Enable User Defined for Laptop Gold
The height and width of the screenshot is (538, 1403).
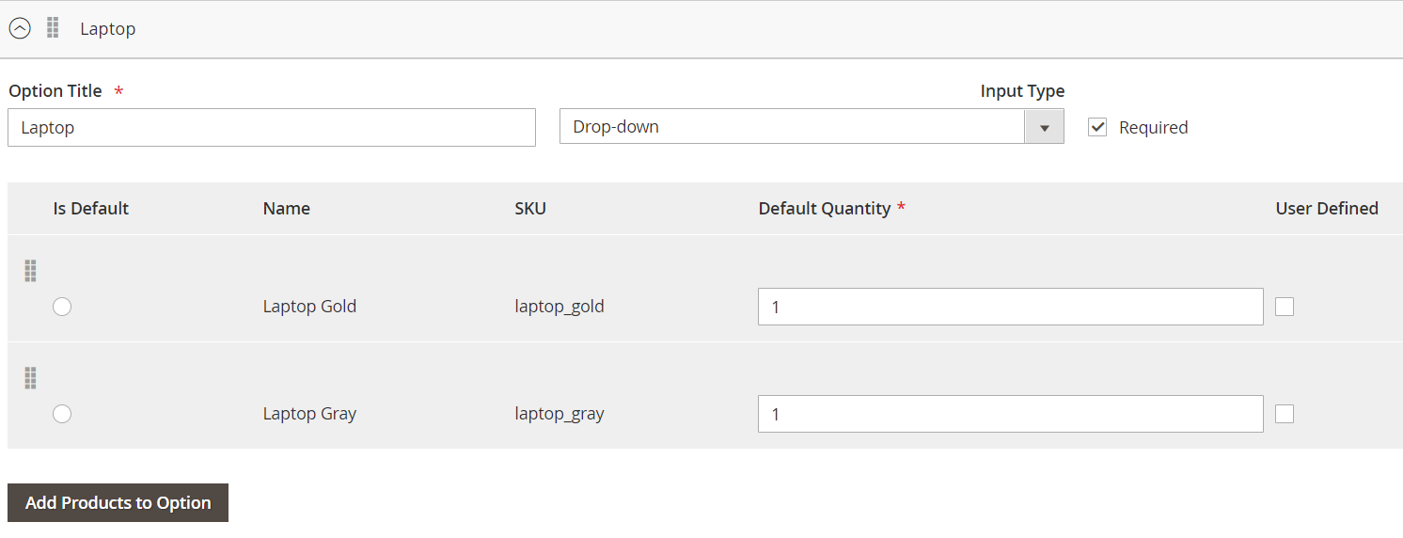pos(1285,307)
